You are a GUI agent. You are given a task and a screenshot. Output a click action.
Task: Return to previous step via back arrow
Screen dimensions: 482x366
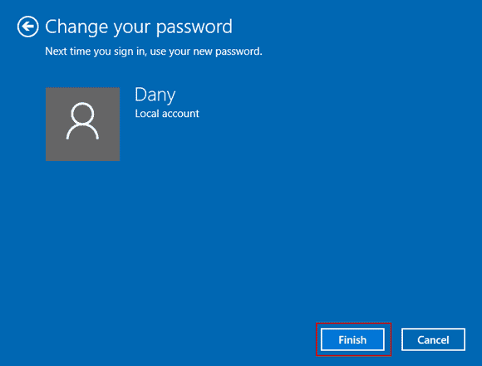(x=28, y=27)
